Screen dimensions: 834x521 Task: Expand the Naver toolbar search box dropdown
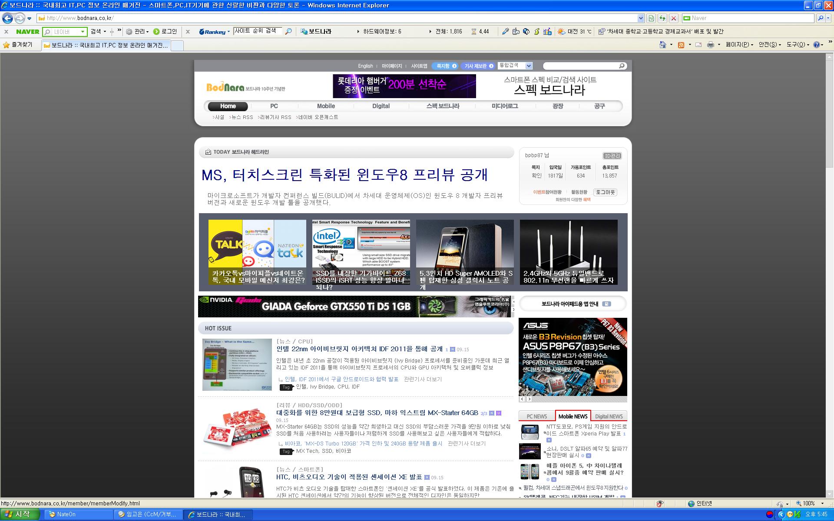point(83,32)
